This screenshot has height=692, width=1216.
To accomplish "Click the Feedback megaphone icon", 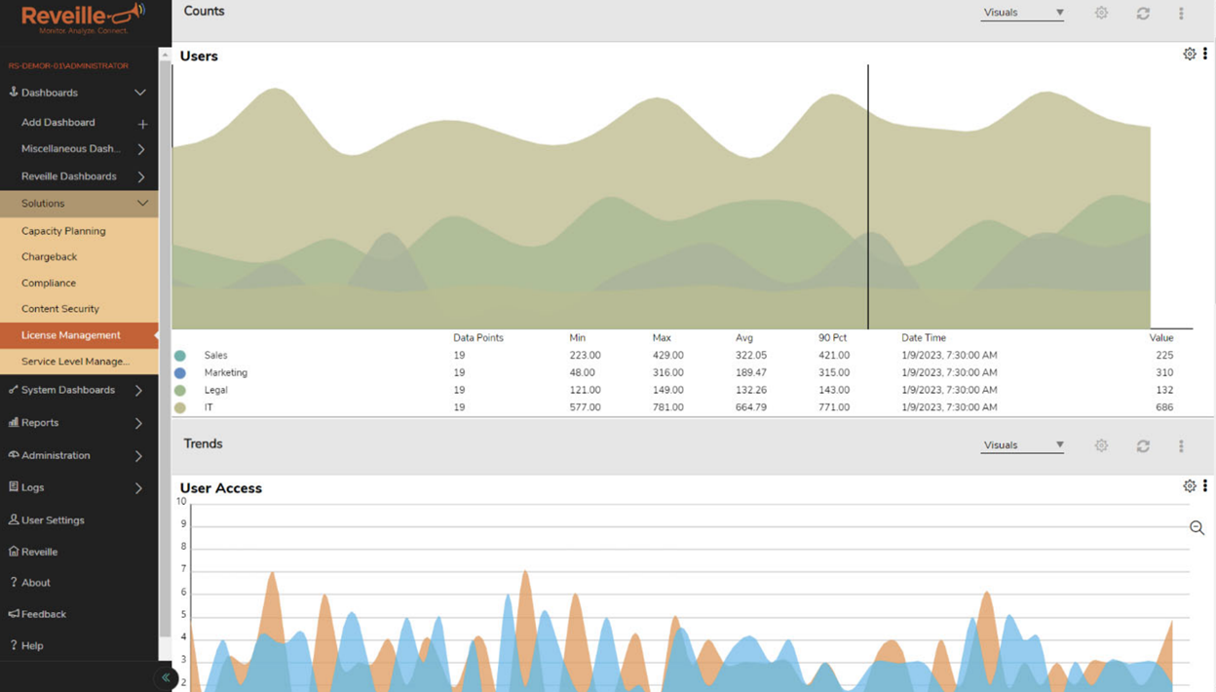I will coord(14,614).
